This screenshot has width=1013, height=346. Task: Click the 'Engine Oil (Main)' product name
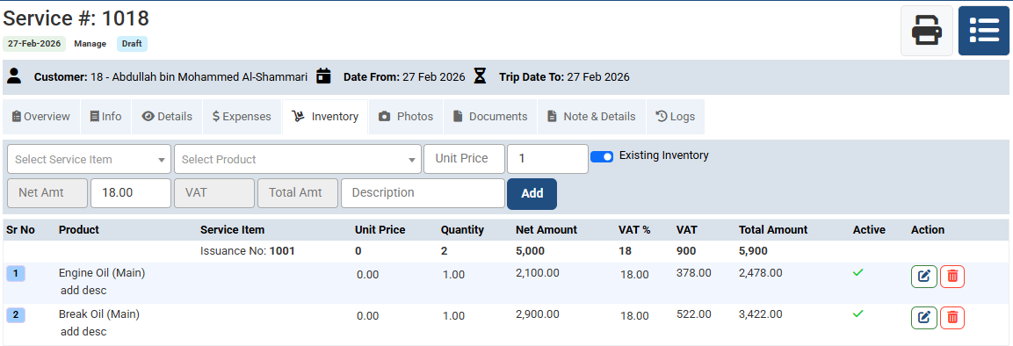102,273
